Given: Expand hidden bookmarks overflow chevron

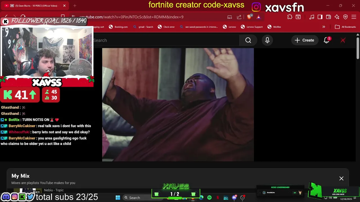Looking at the screenshot, I should click(x=324, y=27).
